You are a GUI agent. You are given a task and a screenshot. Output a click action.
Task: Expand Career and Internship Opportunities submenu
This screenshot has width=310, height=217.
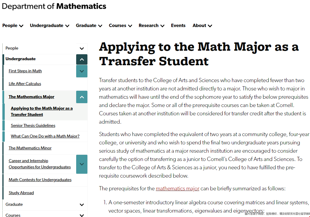pyautogui.click(x=82, y=164)
